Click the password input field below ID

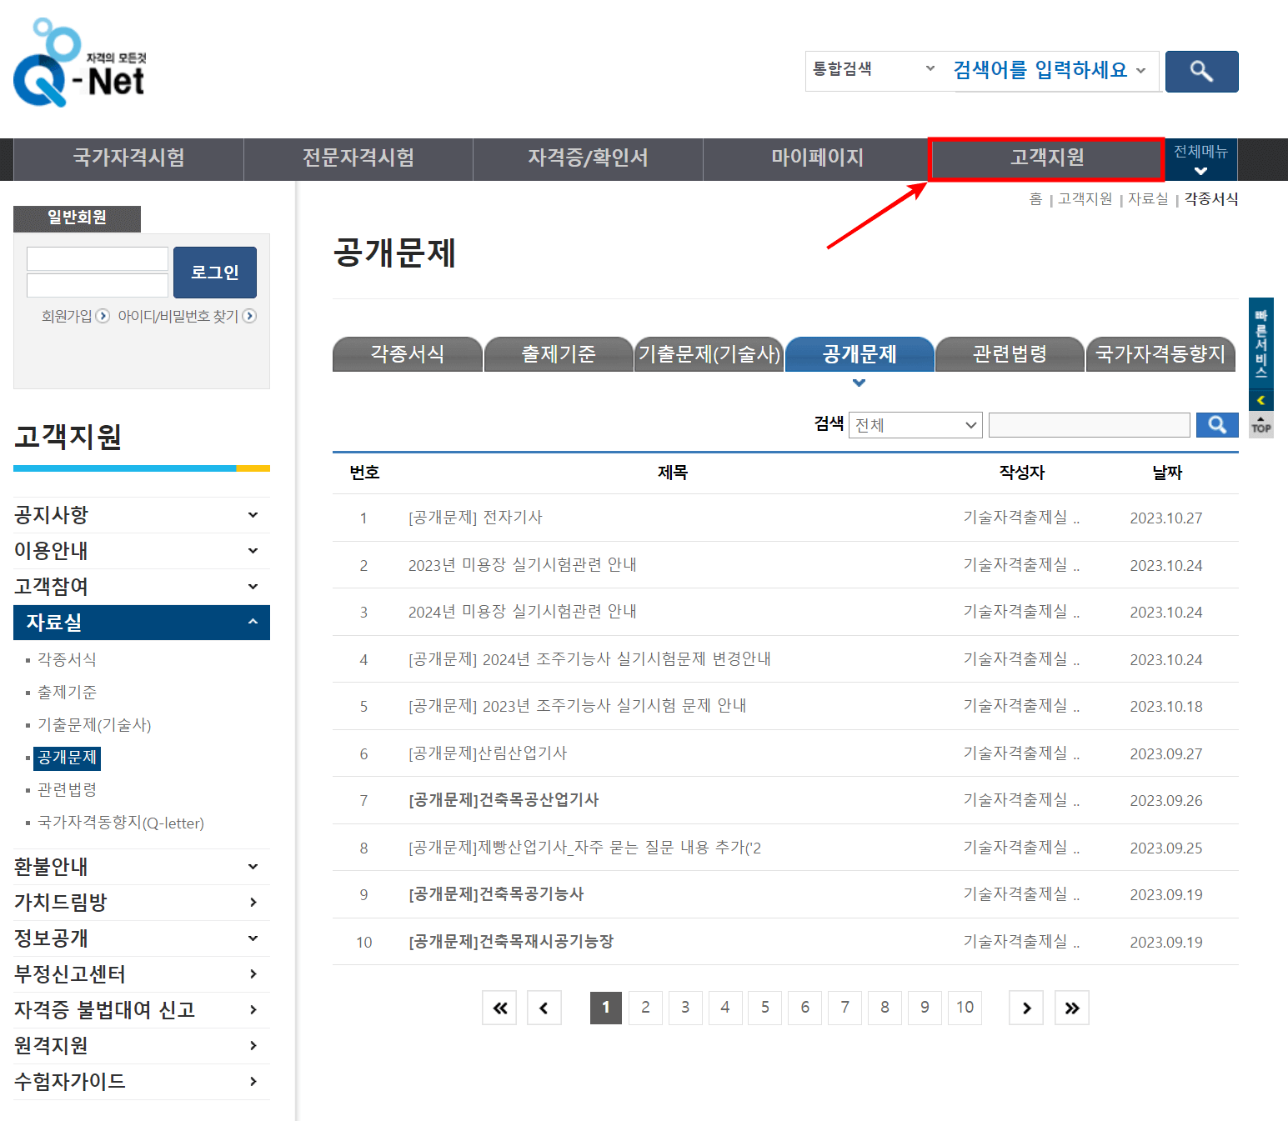point(98,286)
